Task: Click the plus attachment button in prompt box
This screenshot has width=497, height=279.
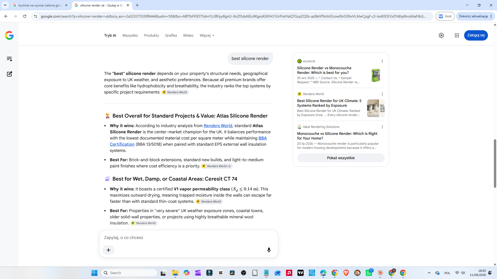Action: [108, 250]
